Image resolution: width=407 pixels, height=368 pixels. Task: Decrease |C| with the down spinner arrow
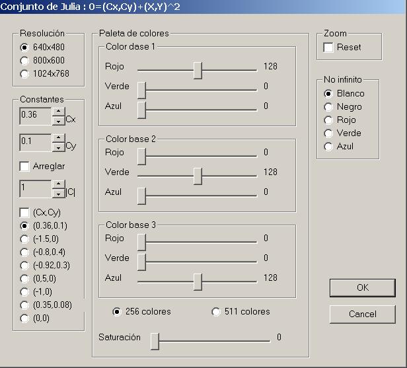click(x=58, y=194)
